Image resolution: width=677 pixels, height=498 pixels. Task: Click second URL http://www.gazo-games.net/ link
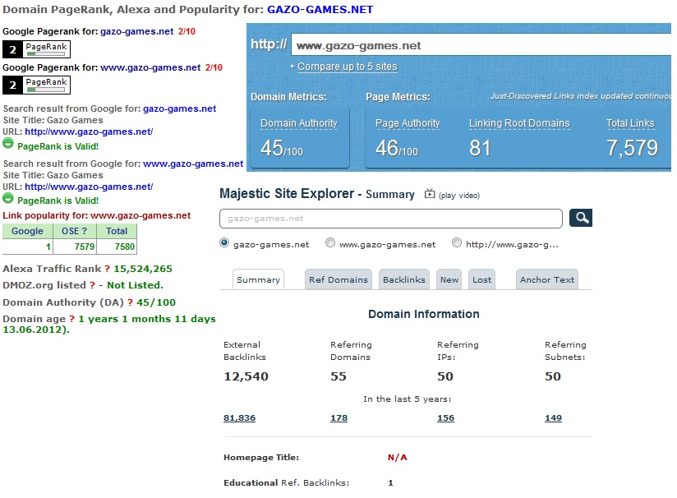click(x=89, y=187)
